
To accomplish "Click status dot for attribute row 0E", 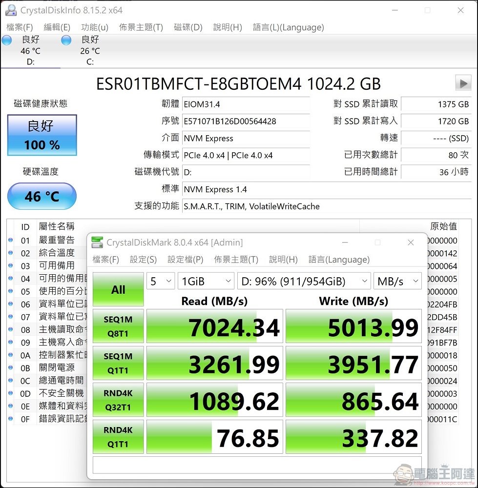I will click(x=11, y=406).
